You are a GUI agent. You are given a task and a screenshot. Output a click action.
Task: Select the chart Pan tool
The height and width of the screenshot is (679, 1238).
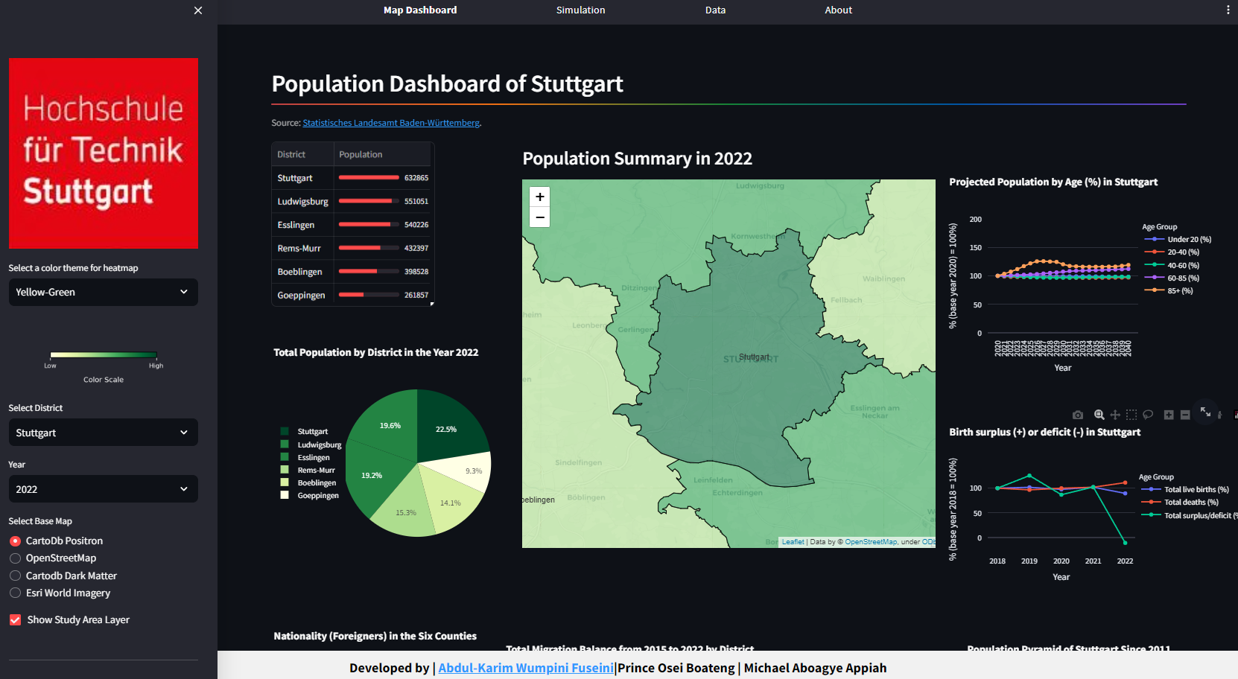pos(1115,415)
